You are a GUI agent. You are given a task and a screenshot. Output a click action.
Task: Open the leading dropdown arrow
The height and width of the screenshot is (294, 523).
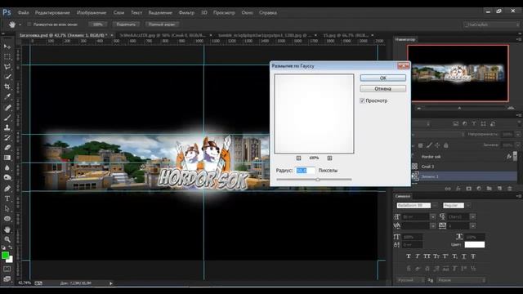click(x=472, y=216)
